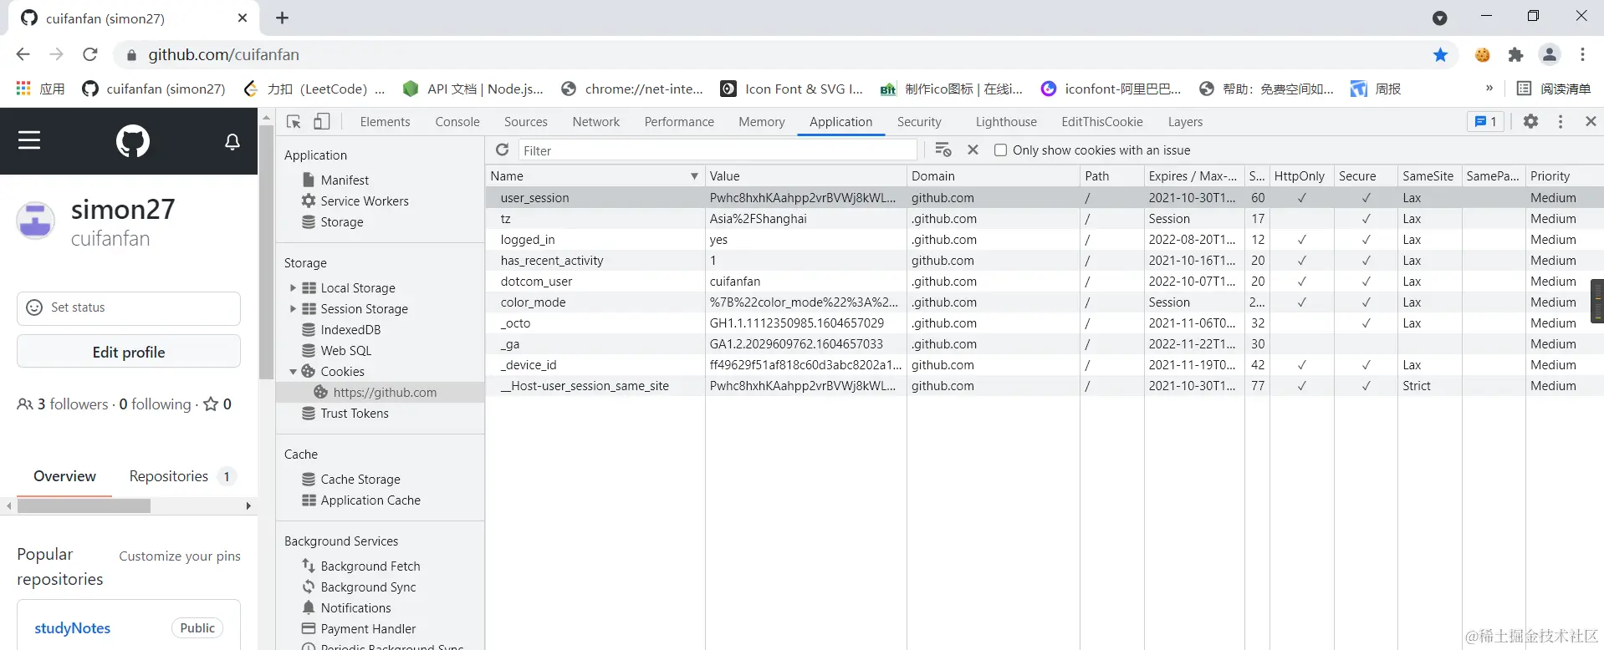Click the inspect element picker icon
The image size is (1604, 650).
[294, 122]
